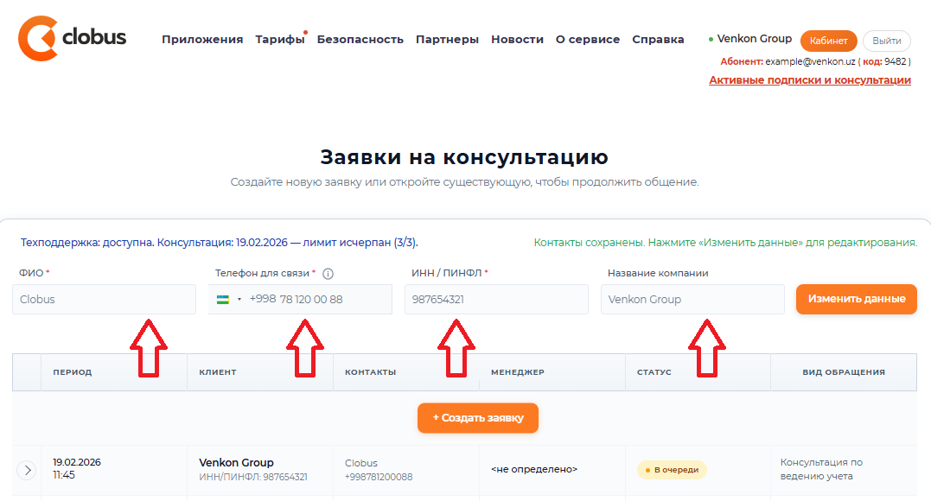931x501 pixels.
Task: Click the ФИО input field
Action: (104, 300)
